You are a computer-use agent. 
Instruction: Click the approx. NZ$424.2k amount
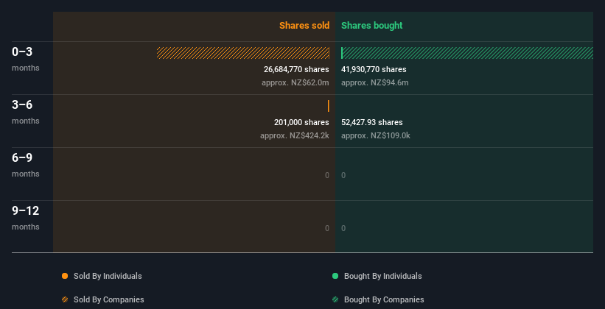tap(295, 135)
